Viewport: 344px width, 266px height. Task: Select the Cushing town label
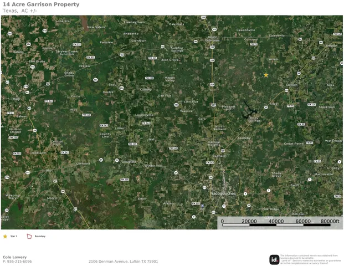click(x=146, y=90)
